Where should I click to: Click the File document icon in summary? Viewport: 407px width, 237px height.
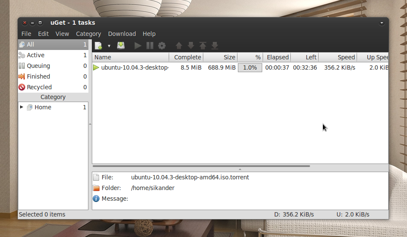coord(96,177)
